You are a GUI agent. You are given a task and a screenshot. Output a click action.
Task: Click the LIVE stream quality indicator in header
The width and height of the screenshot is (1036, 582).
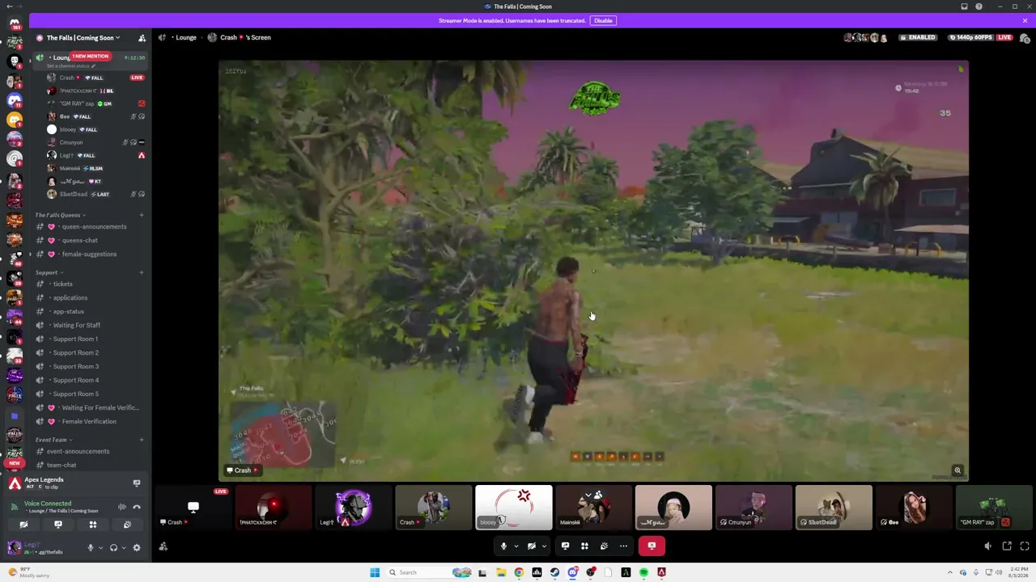click(x=1004, y=38)
